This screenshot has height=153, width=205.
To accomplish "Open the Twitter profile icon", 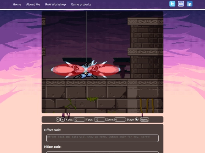I will [x=172, y=4].
